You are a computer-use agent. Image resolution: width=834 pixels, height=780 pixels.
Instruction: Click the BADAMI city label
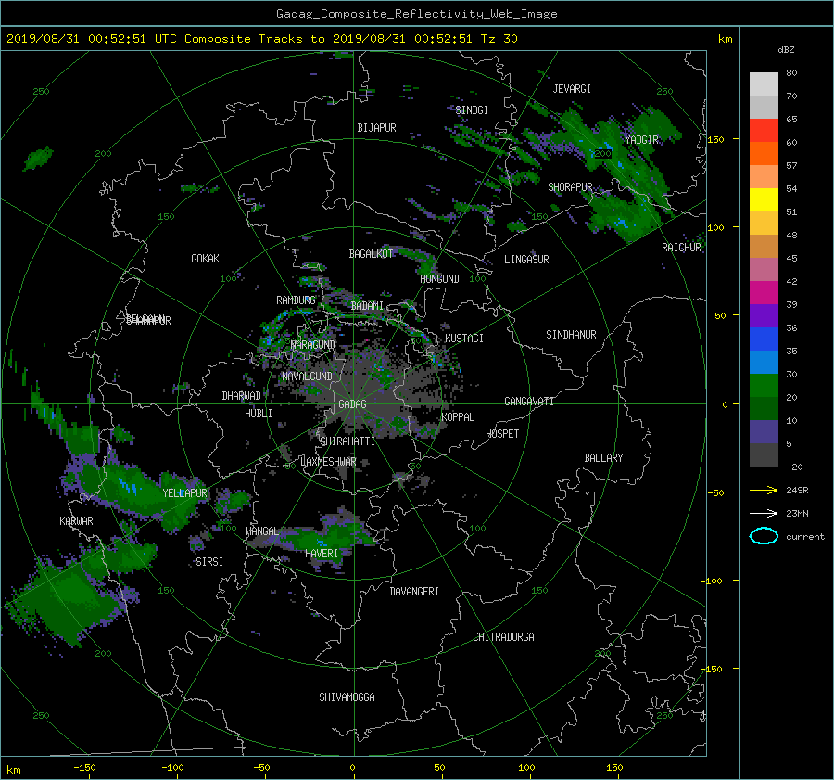pyautogui.click(x=367, y=306)
